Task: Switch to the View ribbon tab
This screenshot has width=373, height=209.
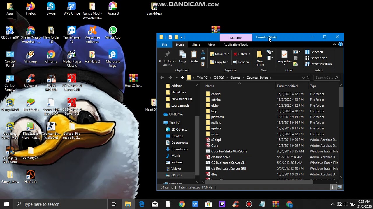Action: [212, 44]
